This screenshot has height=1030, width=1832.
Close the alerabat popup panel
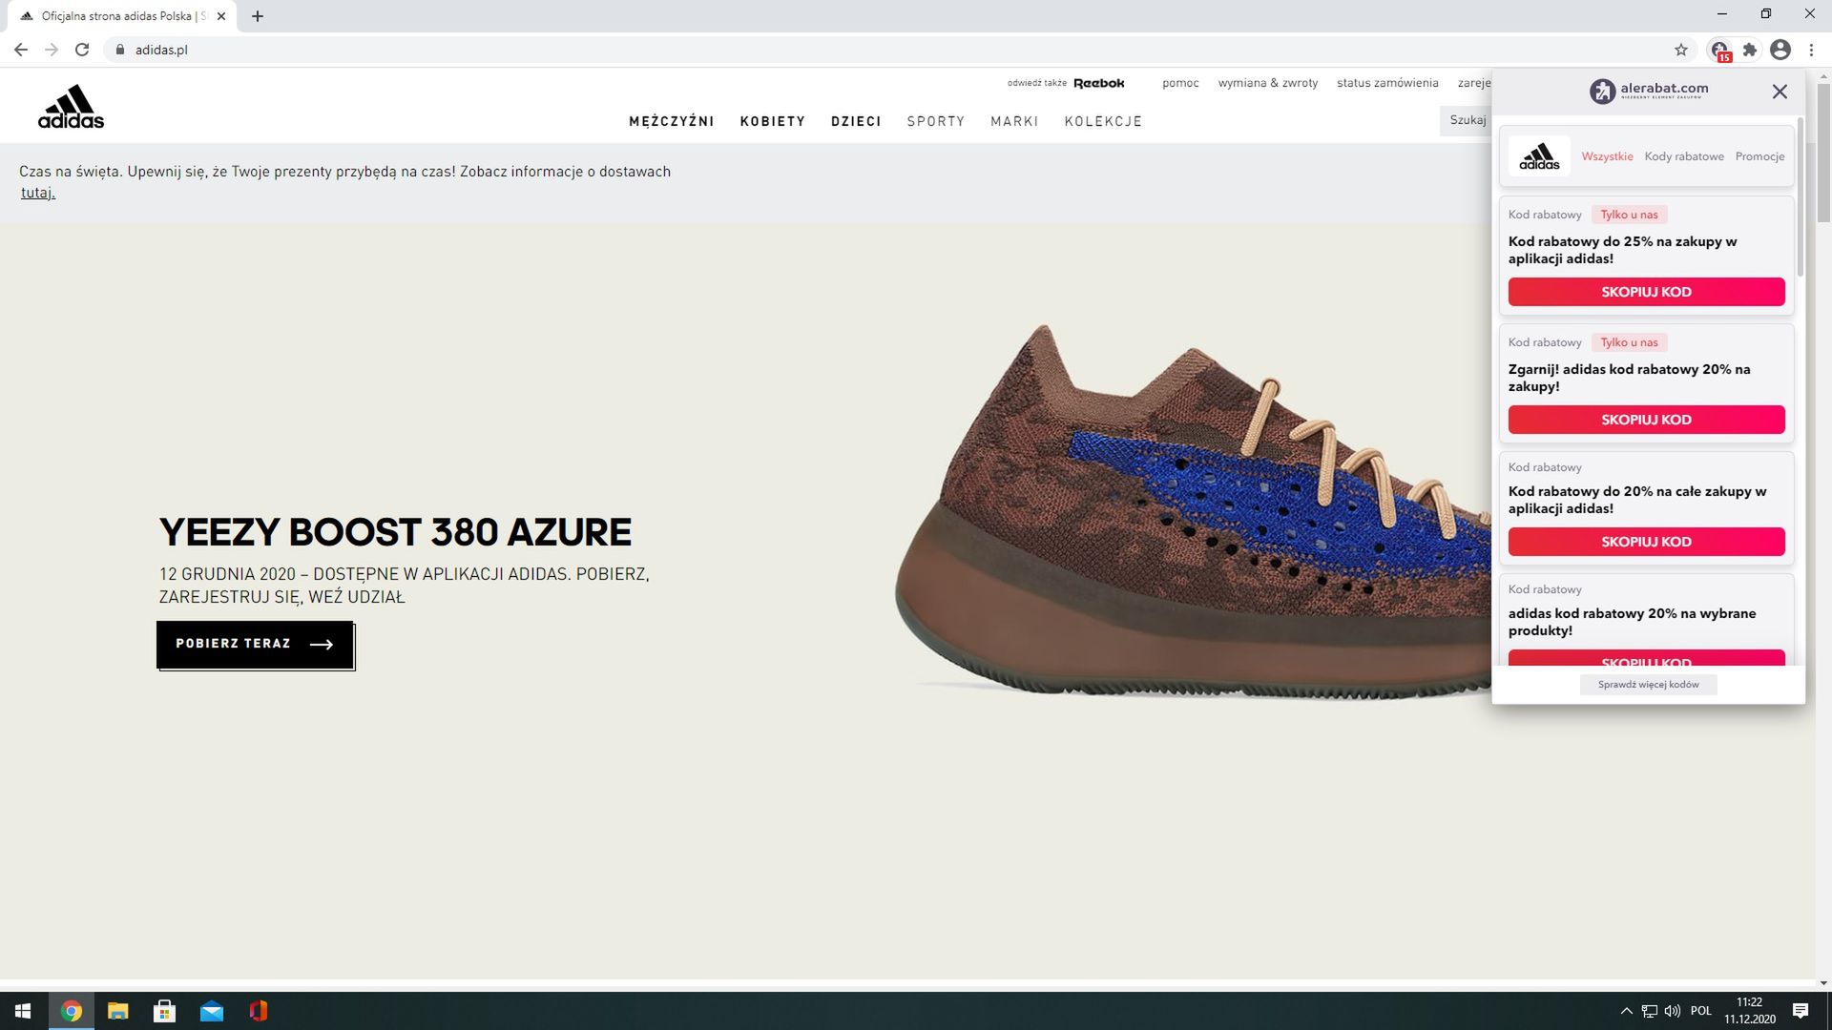pyautogui.click(x=1780, y=92)
